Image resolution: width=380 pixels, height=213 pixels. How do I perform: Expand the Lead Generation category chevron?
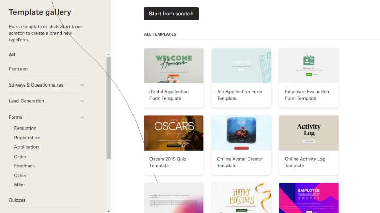tap(82, 101)
